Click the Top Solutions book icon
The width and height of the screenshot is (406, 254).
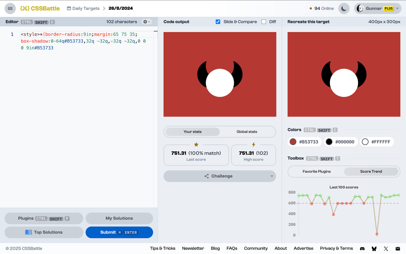point(28,232)
